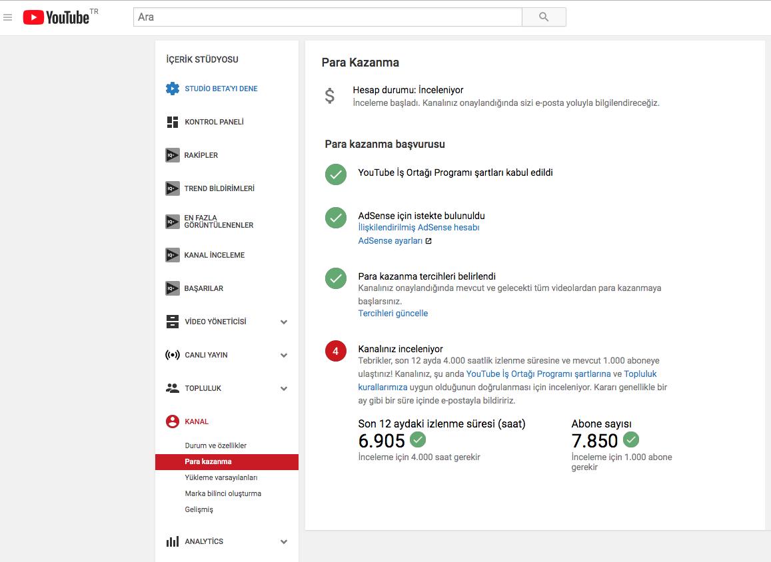Expand the Canlı Yayın chevron
Image resolution: width=771 pixels, height=562 pixels.
click(x=284, y=355)
